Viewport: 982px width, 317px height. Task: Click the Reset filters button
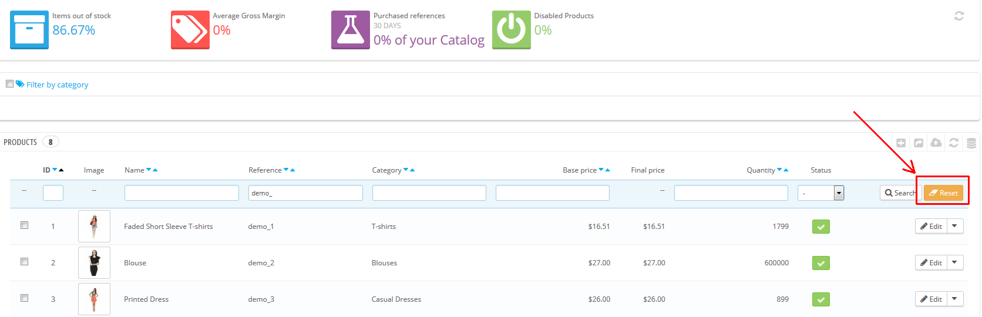(943, 193)
